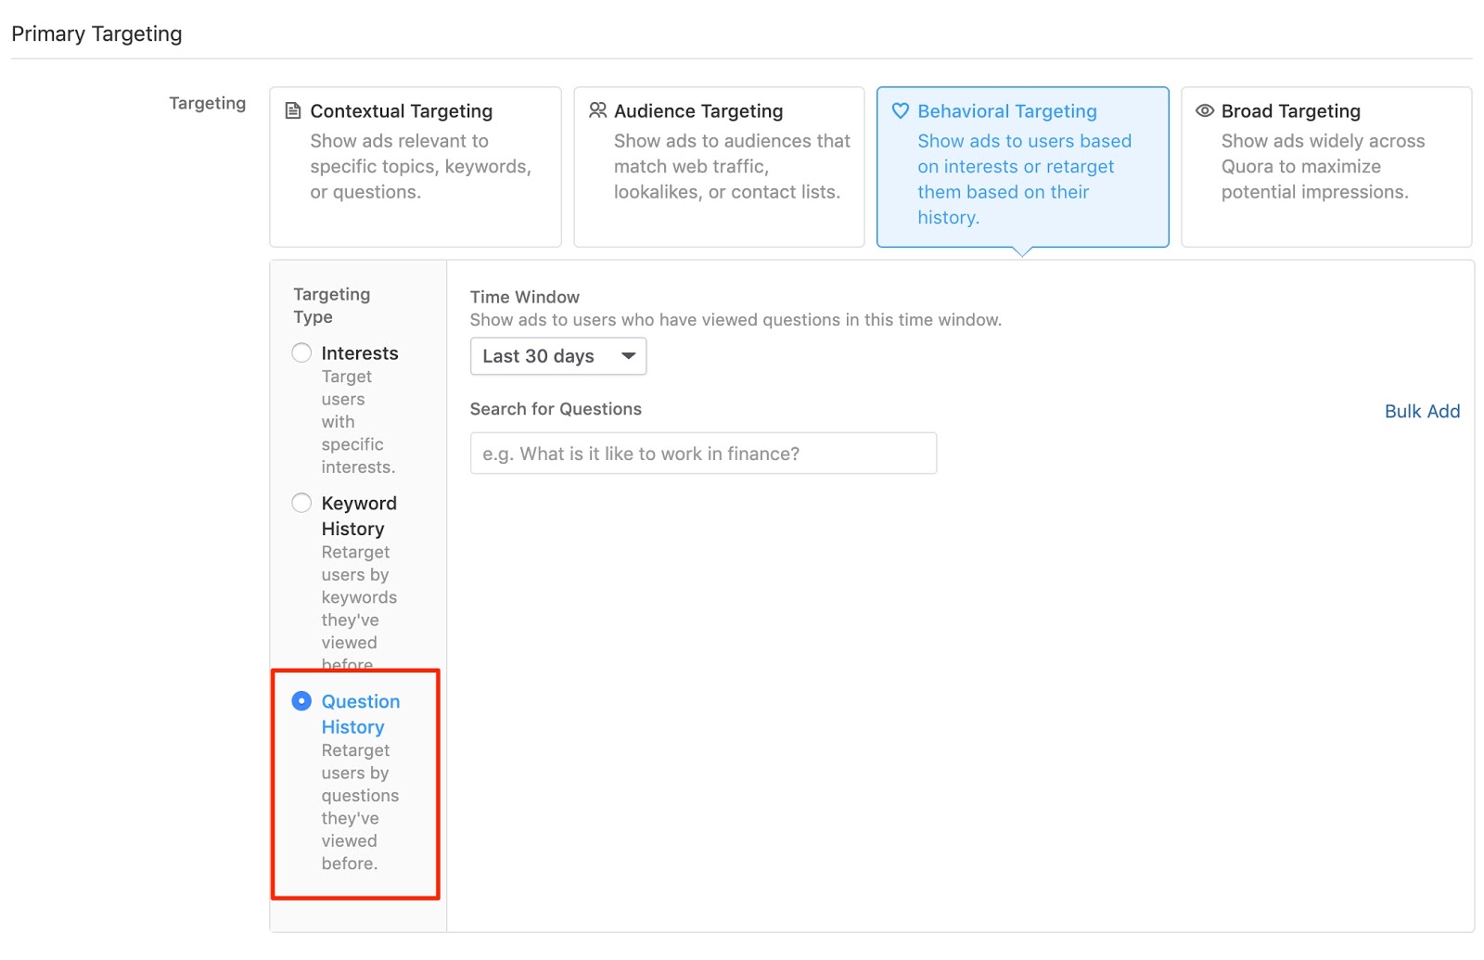Click the Time Window section label
Screen dimensions: 1484x960
[524, 297]
